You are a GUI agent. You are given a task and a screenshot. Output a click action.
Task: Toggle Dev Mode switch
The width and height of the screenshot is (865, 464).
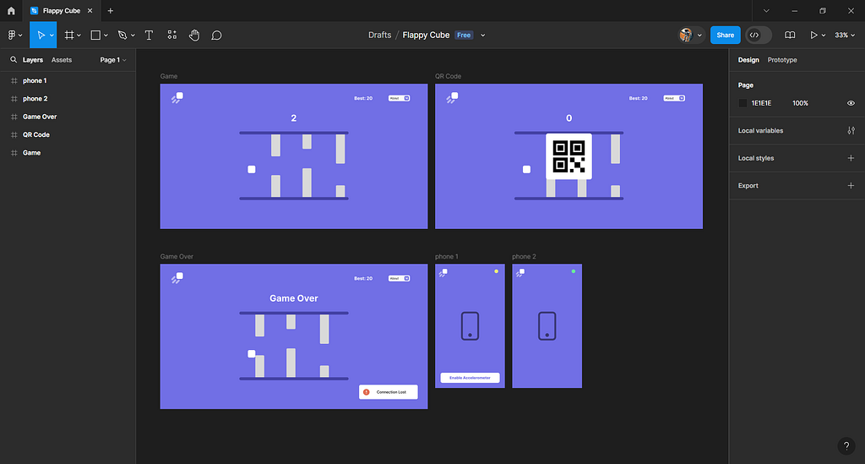pos(759,35)
